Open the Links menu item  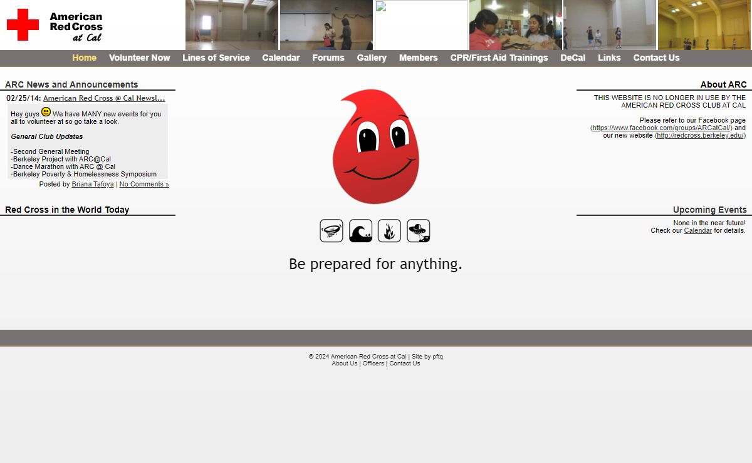pos(609,58)
